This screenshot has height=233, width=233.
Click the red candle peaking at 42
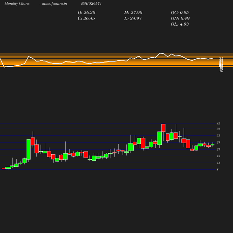[164, 128]
